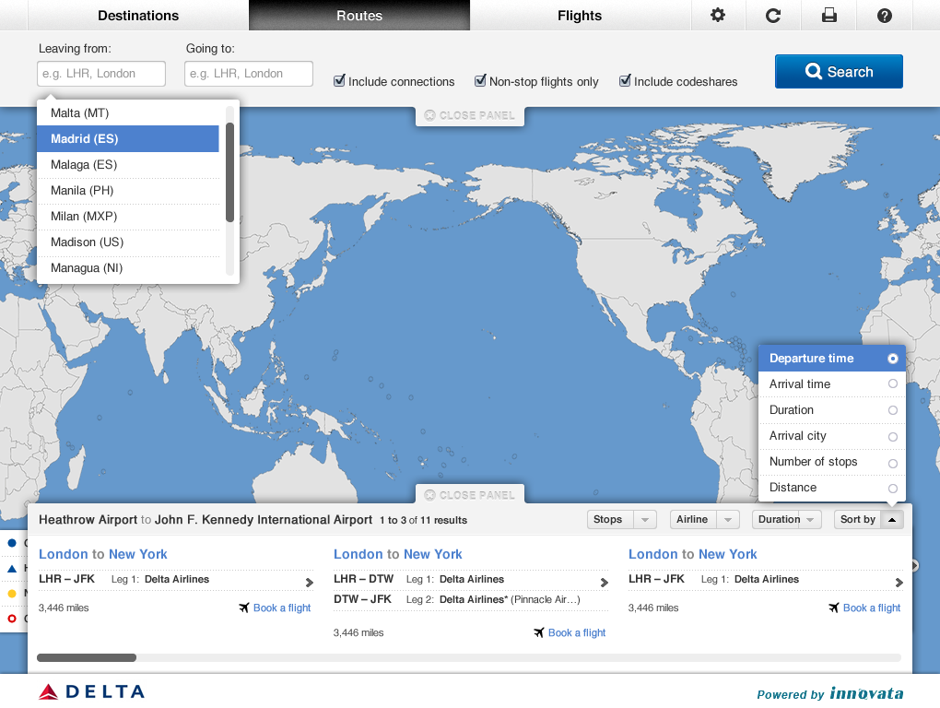Choose Malaga (ES) from suggestions
This screenshot has height=708, width=940.
(x=128, y=164)
